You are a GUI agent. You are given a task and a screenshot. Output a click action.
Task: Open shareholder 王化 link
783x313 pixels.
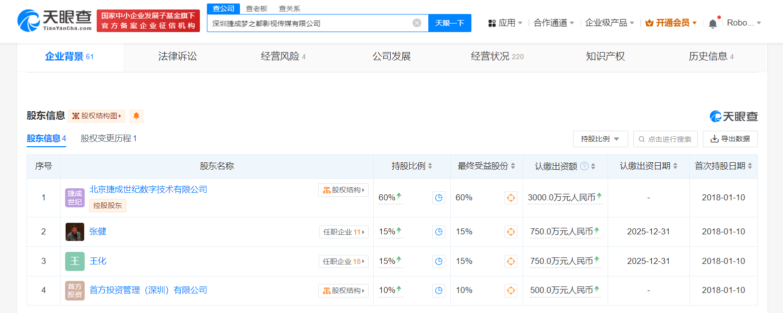click(98, 261)
